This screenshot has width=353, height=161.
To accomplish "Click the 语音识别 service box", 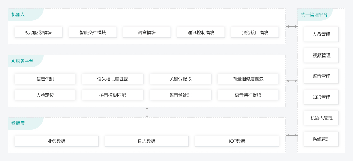I will click(45, 79).
